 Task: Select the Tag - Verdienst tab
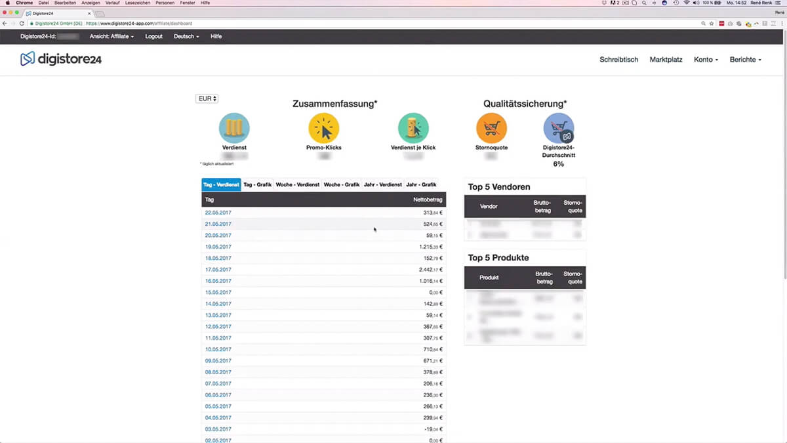pos(221,185)
